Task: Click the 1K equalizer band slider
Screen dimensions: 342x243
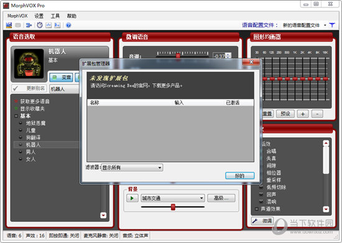Action: click(295, 79)
